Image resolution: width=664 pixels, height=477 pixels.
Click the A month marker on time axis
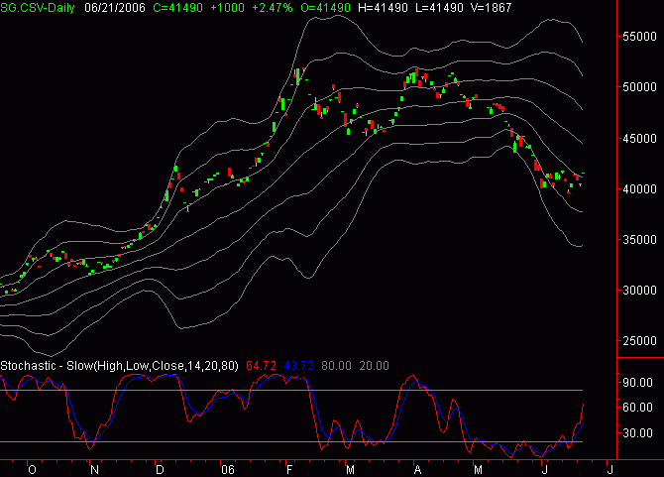click(x=417, y=470)
